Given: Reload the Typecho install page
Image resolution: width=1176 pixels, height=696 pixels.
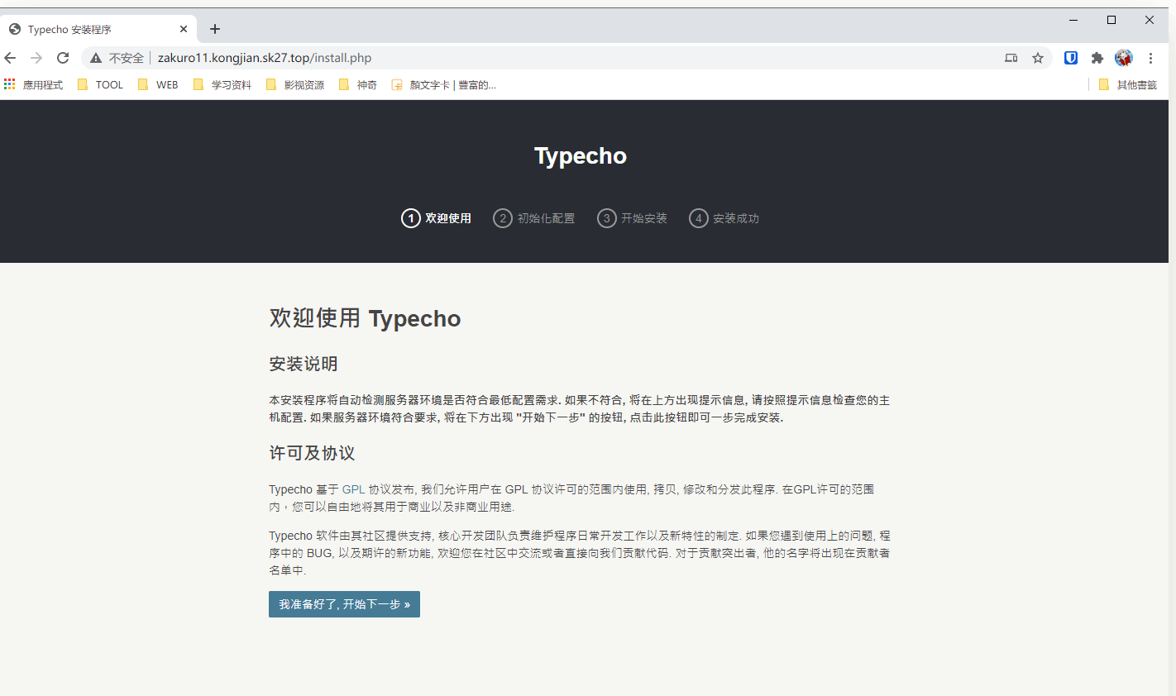Looking at the screenshot, I should [x=63, y=58].
